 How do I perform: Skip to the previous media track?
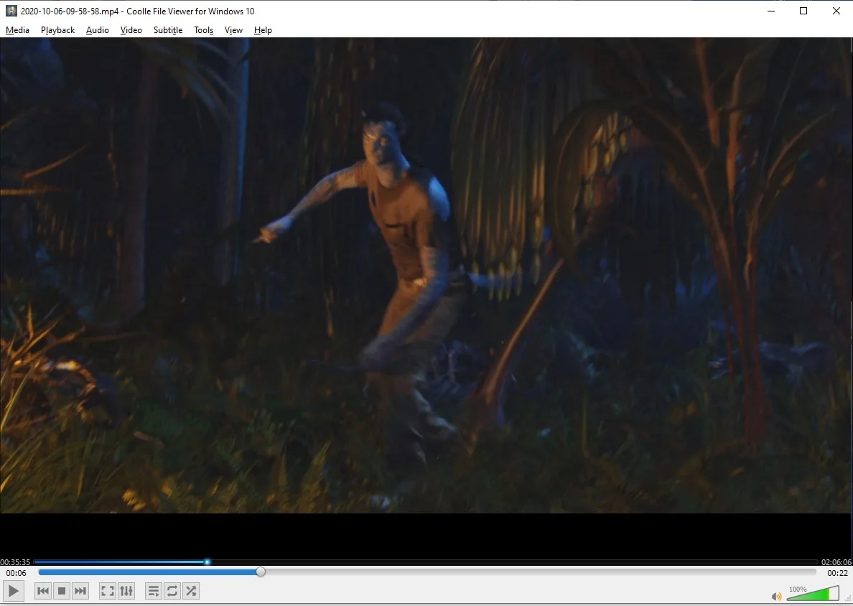click(x=43, y=591)
